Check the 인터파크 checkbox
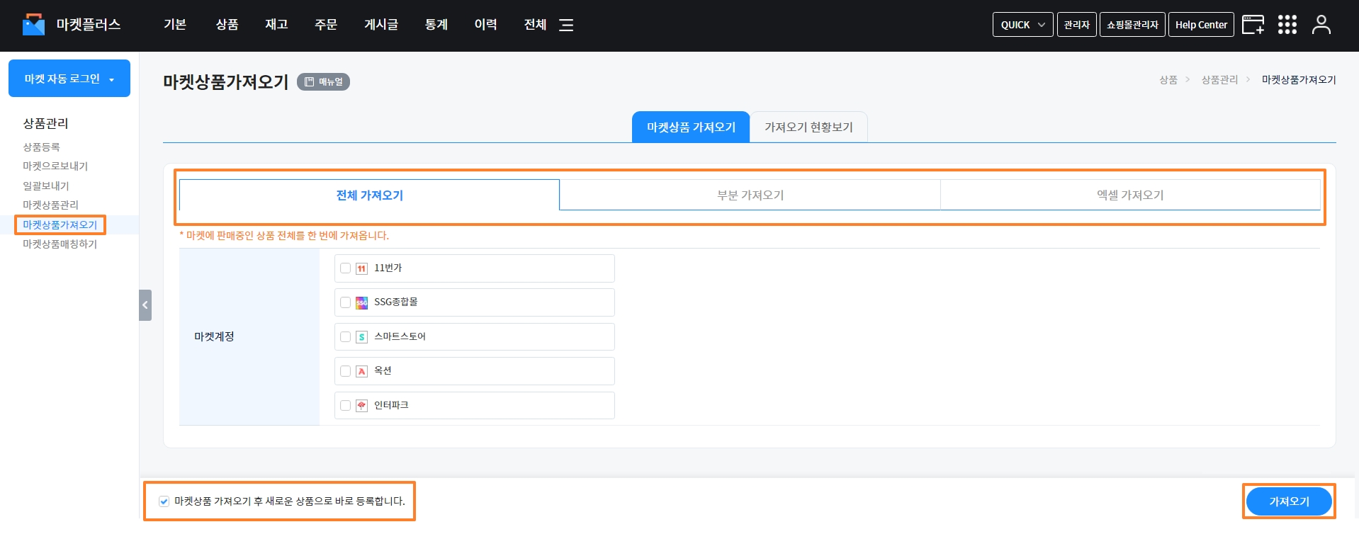 coord(346,406)
